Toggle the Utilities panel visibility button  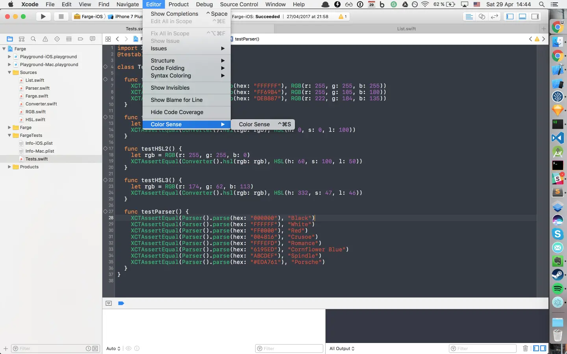coord(535,17)
